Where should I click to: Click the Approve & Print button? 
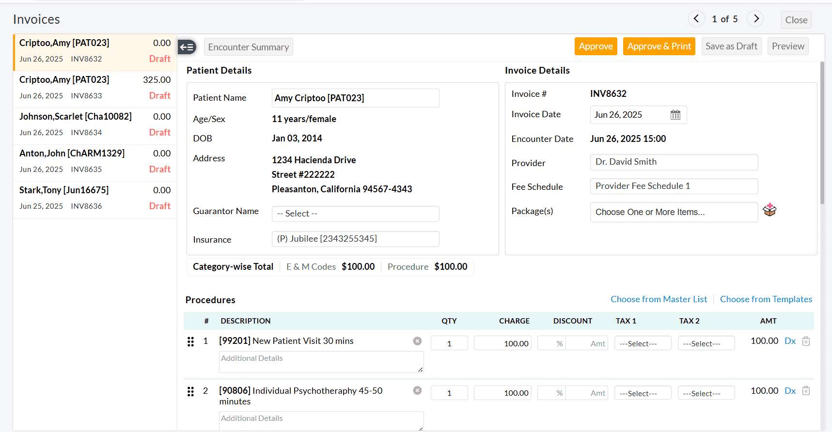click(x=659, y=46)
